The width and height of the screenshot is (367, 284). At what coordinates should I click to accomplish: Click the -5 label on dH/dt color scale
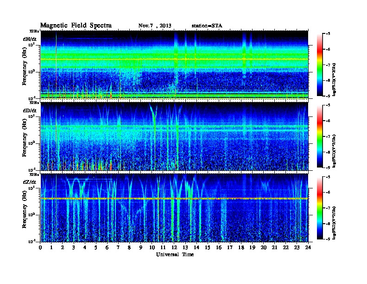tap(328, 34)
